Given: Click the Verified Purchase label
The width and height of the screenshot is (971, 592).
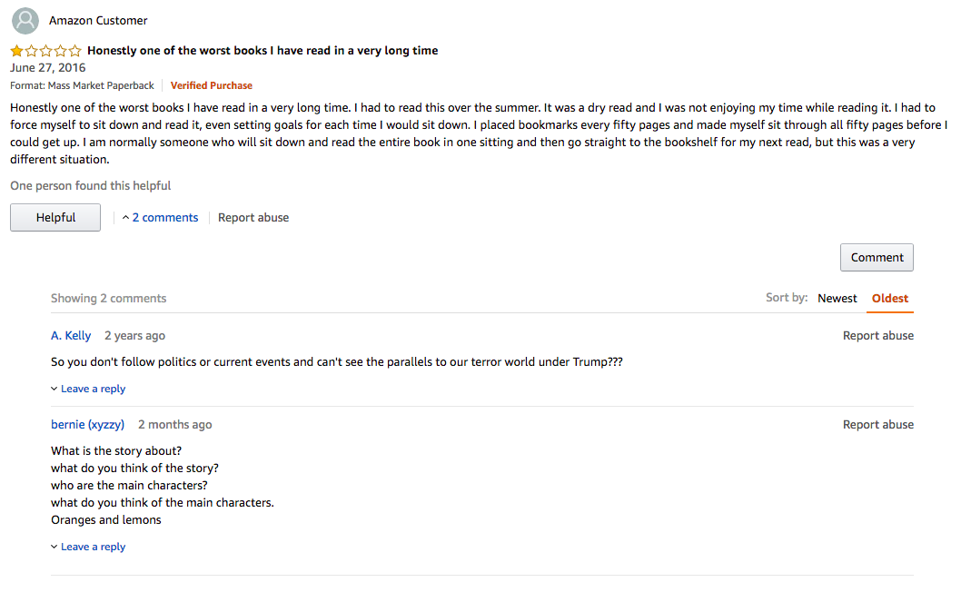Looking at the screenshot, I should [212, 85].
